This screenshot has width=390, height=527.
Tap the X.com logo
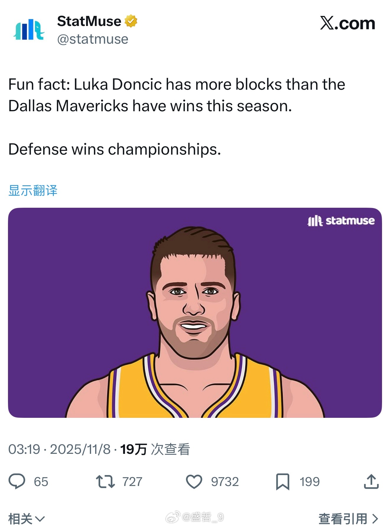pos(347,23)
